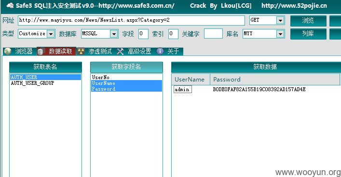Expand the GET request method dropdown
This screenshot has height=177, width=341.
(280, 20)
